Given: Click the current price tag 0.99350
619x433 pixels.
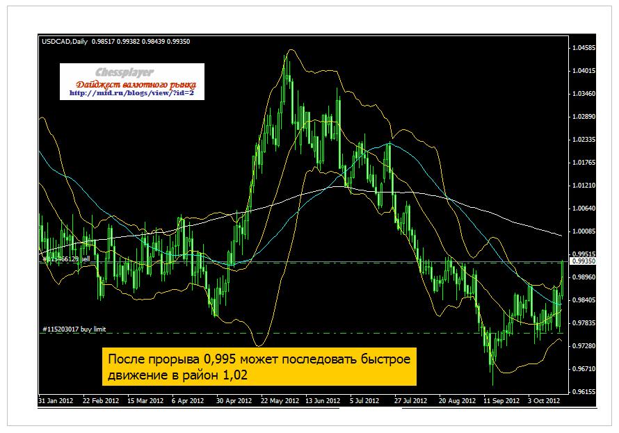Looking at the screenshot, I should click(x=582, y=262).
